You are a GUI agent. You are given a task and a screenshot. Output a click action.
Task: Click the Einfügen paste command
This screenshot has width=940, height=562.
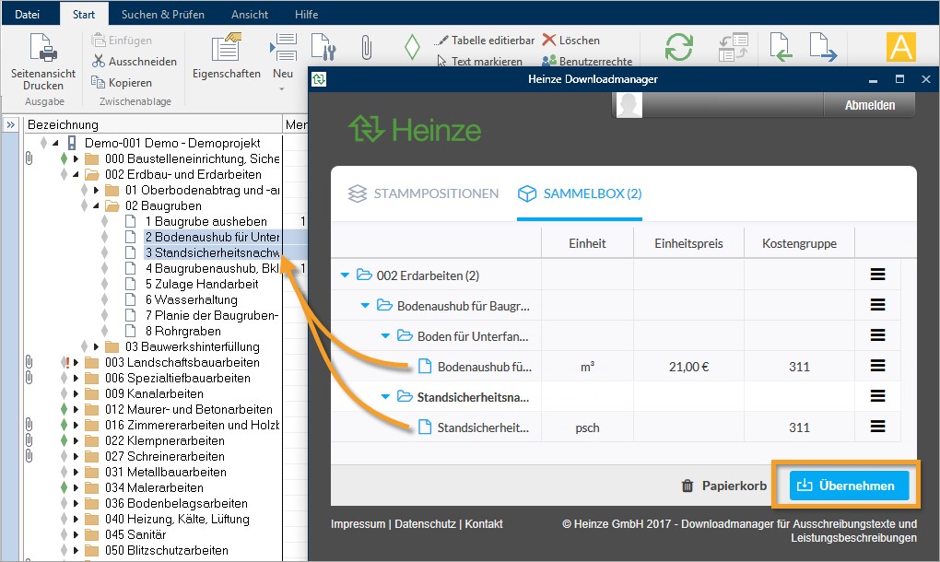point(122,41)
